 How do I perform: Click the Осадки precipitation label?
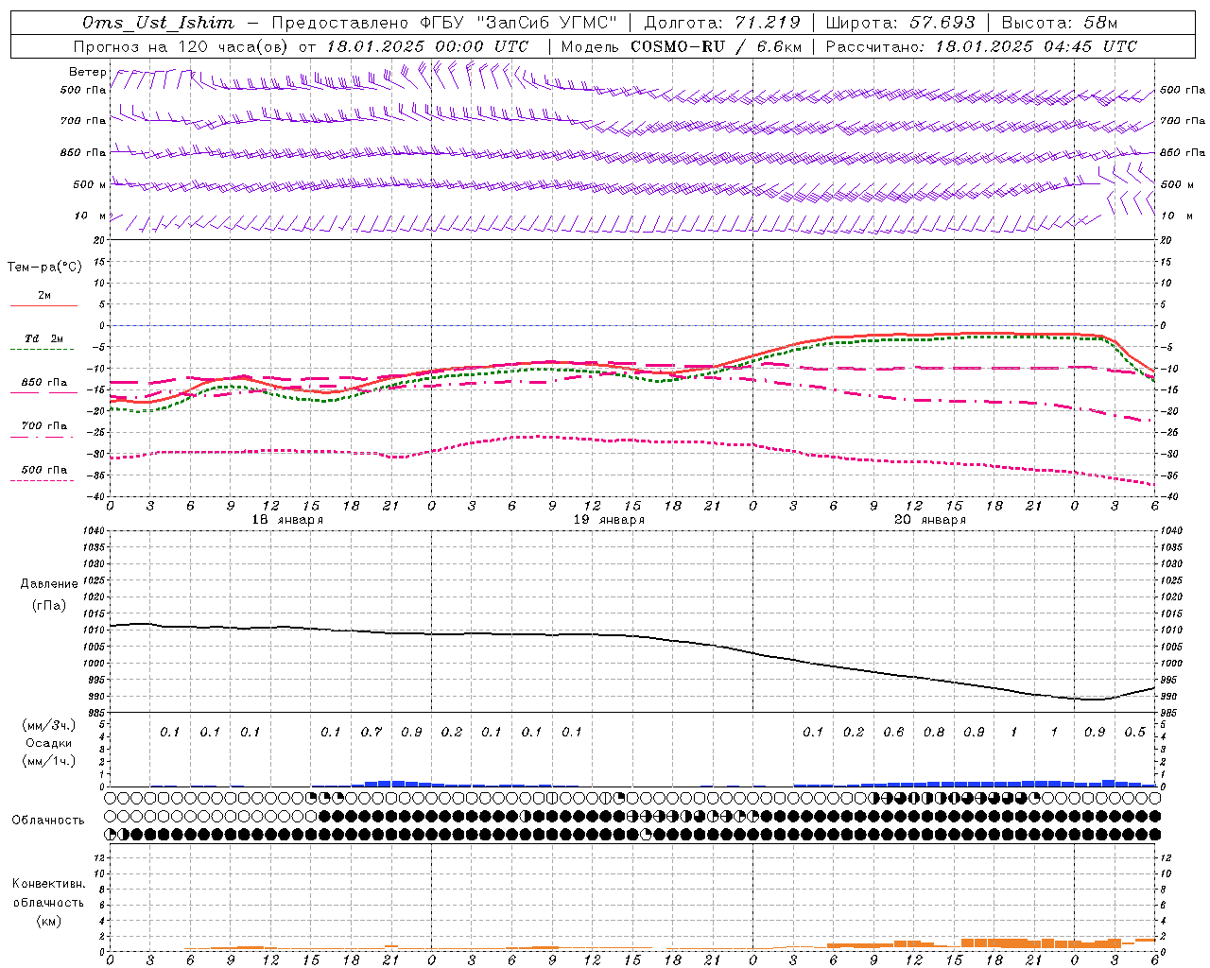49,743
